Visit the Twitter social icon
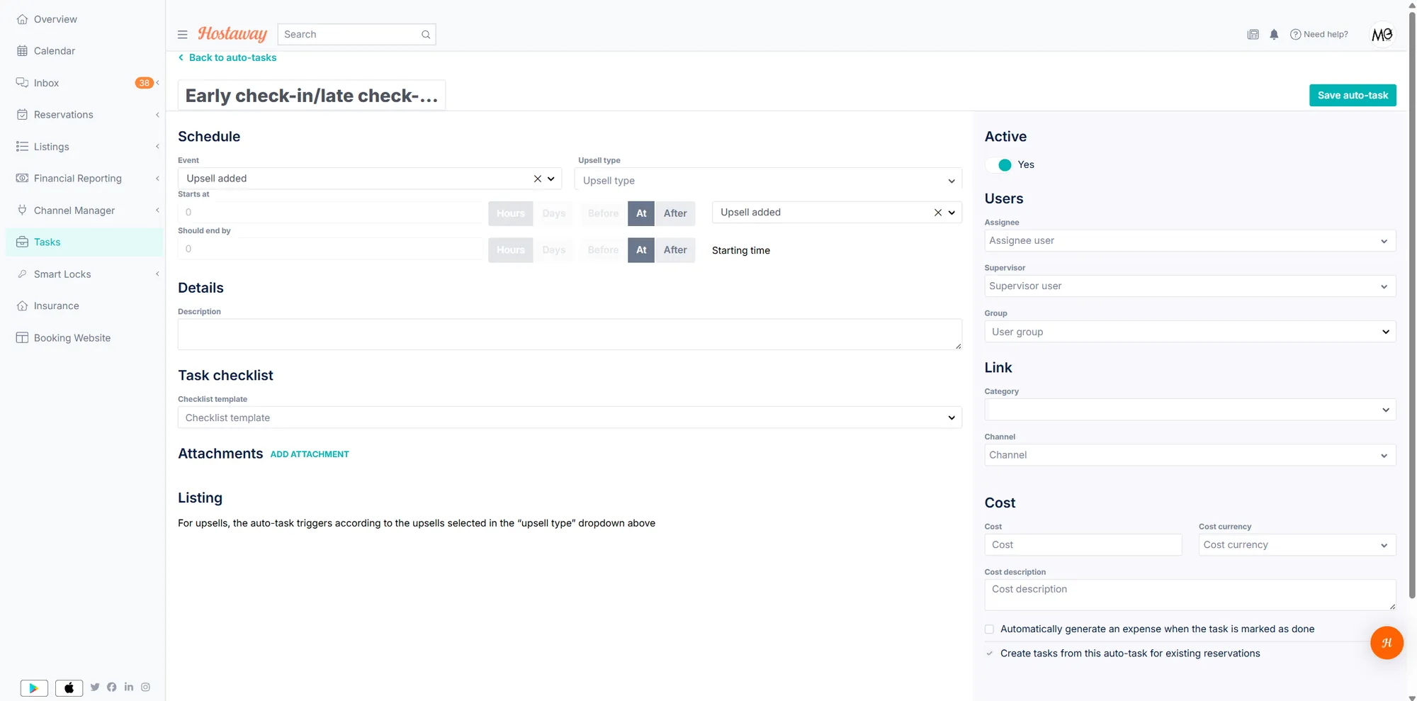The height and width of the screenshot is (701, 1417). click(x=95, y=687)
